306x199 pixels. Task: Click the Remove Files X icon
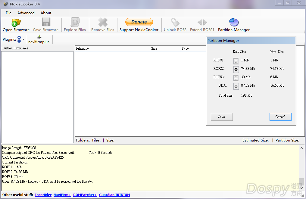[103, 23]
